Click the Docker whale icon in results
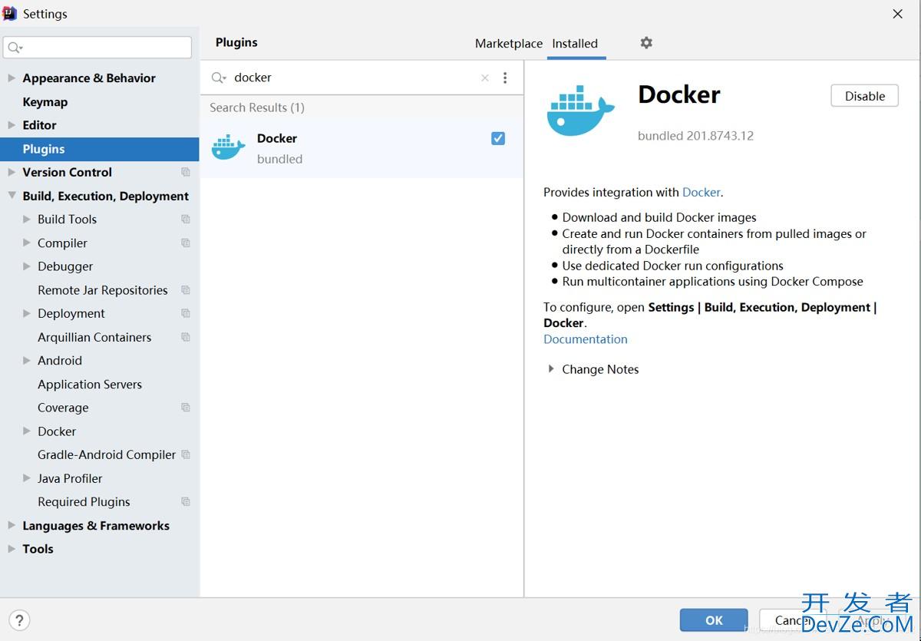 coord(228,147)
